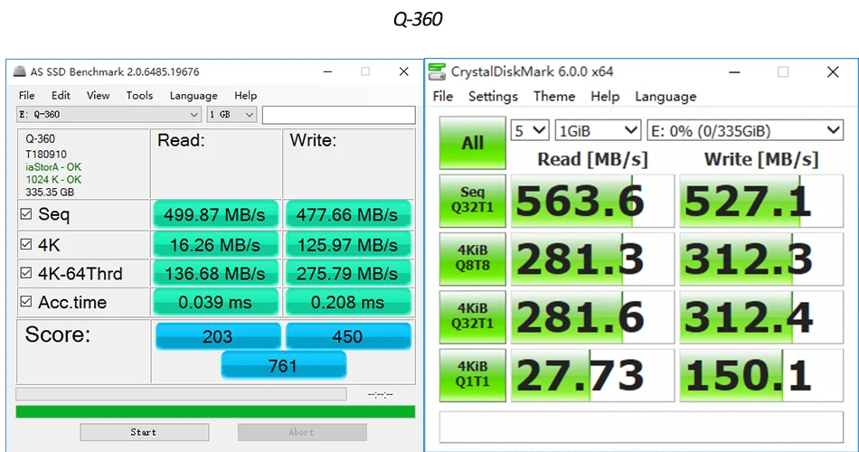This screenshot has height=452, width=859.
Task: Click the green completed progress bar
Action: pos(215,412)
